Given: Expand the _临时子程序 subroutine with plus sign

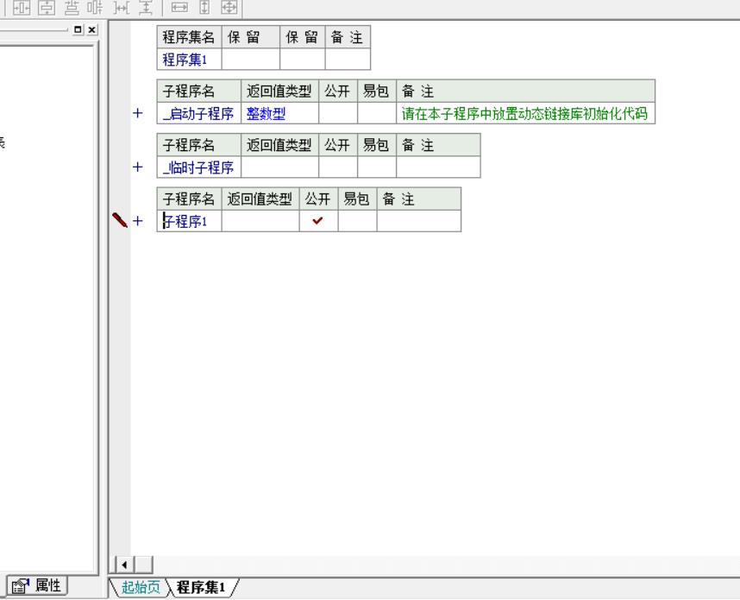Looking at the screenshot, I should tap(137, 167).
